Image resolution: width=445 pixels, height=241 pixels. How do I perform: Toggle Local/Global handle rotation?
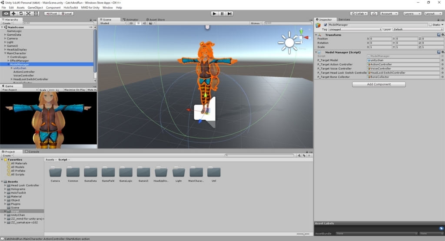coord(66,13)
